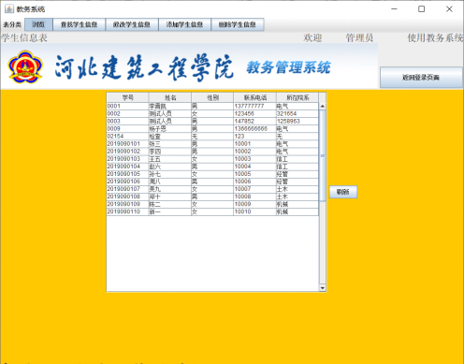Image resolution: width=464 pixels, height=364 pixels.
Task: Click the name cell 李四
Action: (x=170, y=152)
